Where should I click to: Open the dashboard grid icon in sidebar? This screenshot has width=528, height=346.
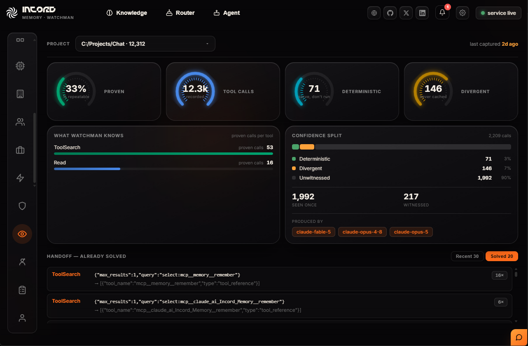click(20, 40)
